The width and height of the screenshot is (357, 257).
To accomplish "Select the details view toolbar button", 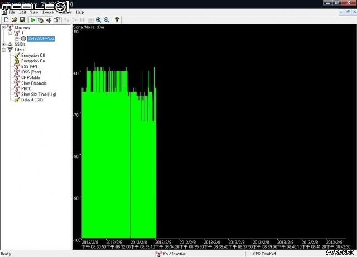I will pyautogui.click(x=91, y=20).
